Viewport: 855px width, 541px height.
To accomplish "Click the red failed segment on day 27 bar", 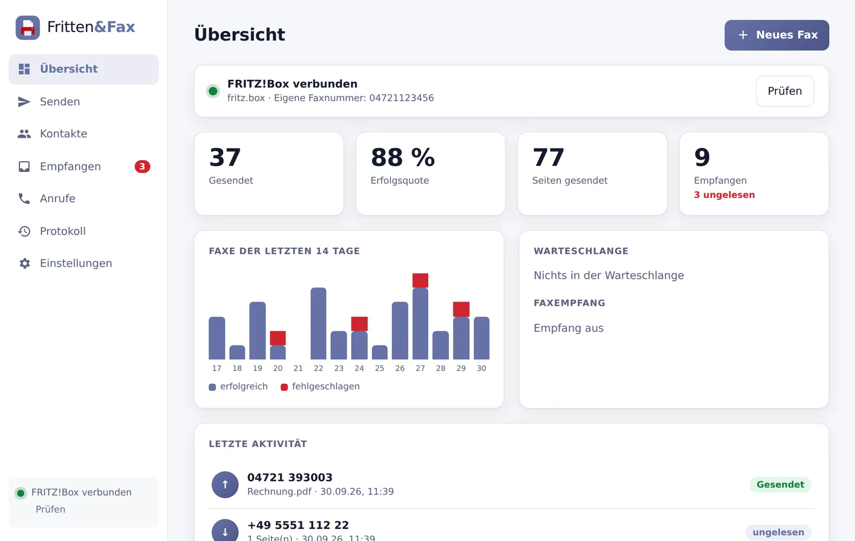I will (x=421, y=280).
